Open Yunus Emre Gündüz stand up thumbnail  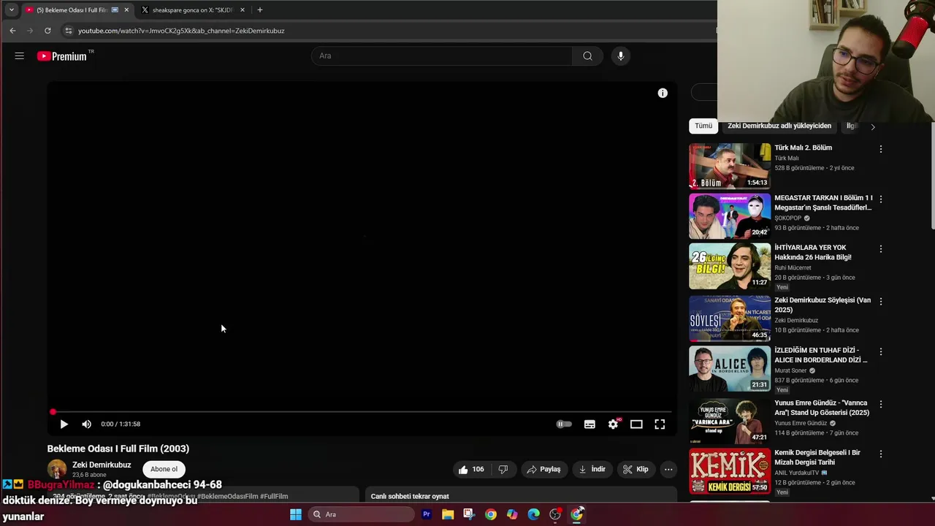point(730,422)
